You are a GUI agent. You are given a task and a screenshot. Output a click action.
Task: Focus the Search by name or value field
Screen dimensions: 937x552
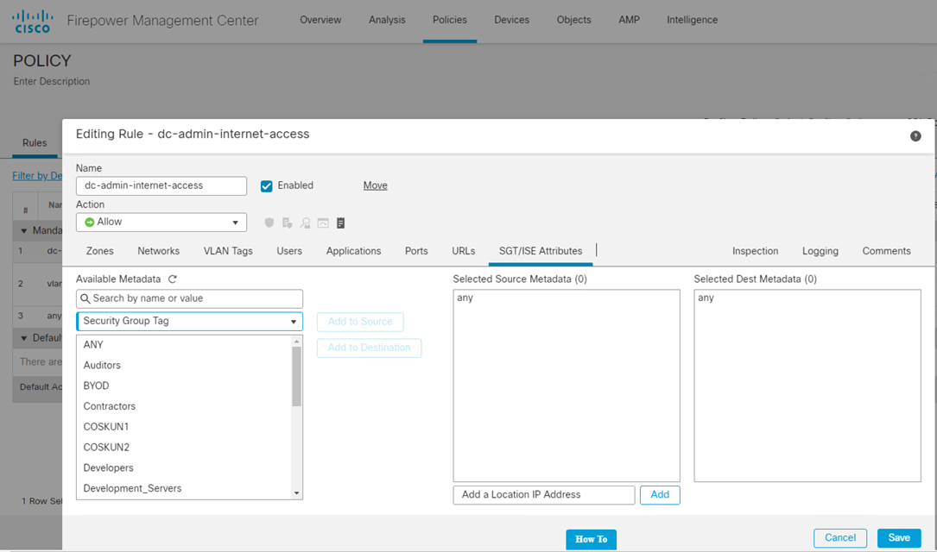coord(189,298)
